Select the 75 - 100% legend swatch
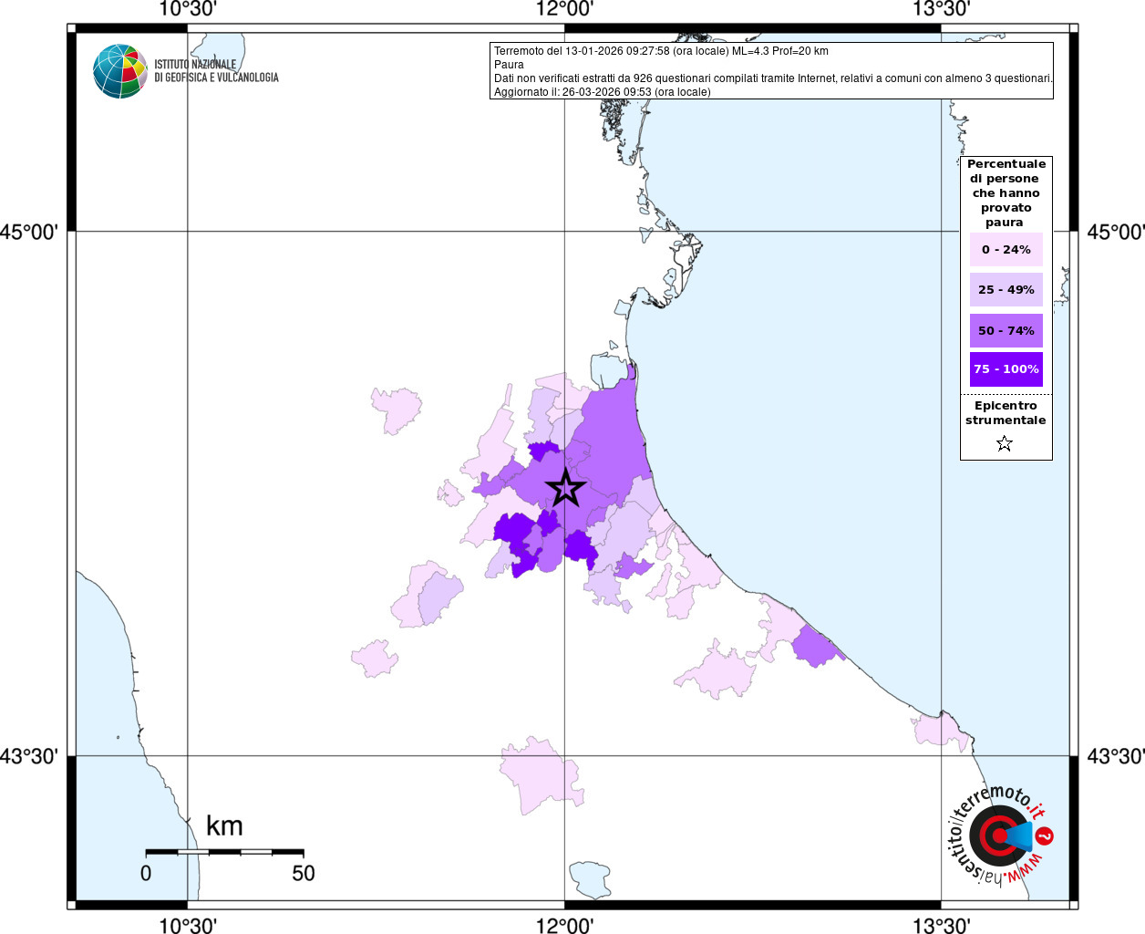Viewport: 1145px width, 934px height. click(x=1006, y=369)
